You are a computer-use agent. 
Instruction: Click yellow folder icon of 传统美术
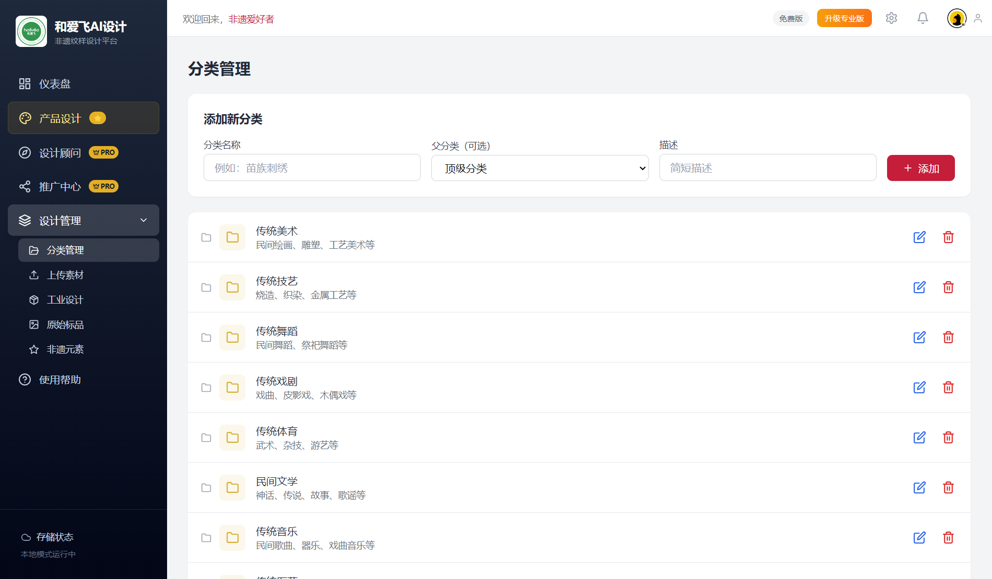pyautogui.click(x=232, y=237)
